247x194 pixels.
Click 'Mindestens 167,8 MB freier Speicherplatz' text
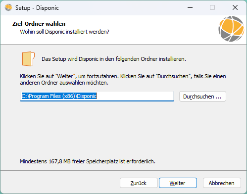click(88, 161)
